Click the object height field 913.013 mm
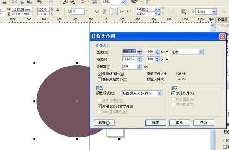Viewport: 229px width, 150px height. pos(22,14)
